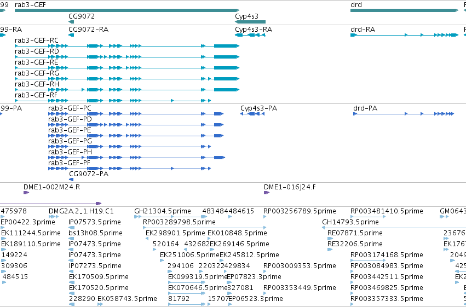Click the drd-PA coding exon glyph

[404, 114]
